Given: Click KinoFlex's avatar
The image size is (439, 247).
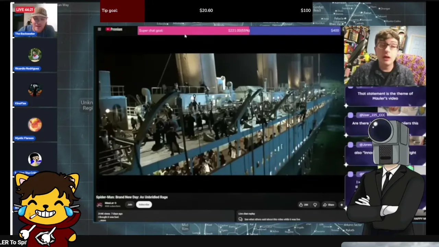Looking at the screenshot, I should (35, 90).
